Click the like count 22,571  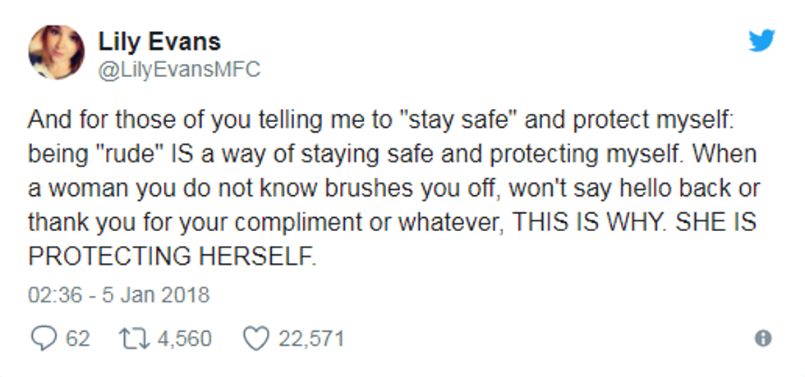(x=311, y=339)
